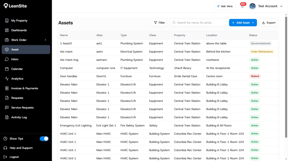Click the Asset cube icon

point(7,50)
